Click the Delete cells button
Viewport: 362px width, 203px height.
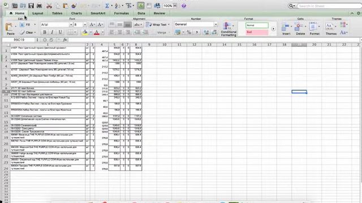click(300, 29)
